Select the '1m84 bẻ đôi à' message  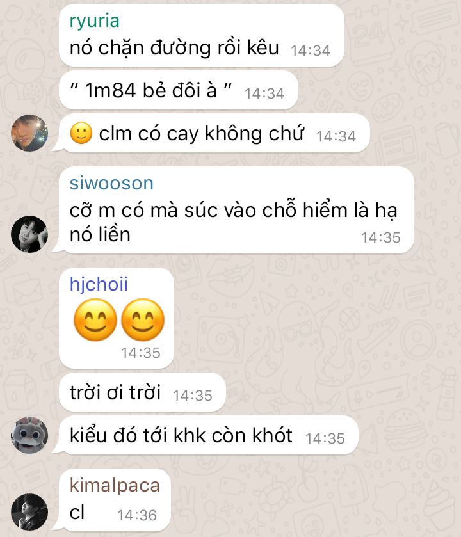click(179, 90)
